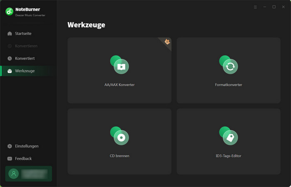The height and width of the screenshot is (187, 291).
Task: Click the Formatkonverter label
Action: [x=229, y=85]
